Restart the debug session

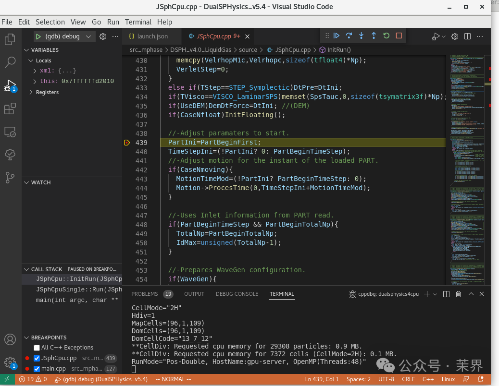tap(387, 36)
